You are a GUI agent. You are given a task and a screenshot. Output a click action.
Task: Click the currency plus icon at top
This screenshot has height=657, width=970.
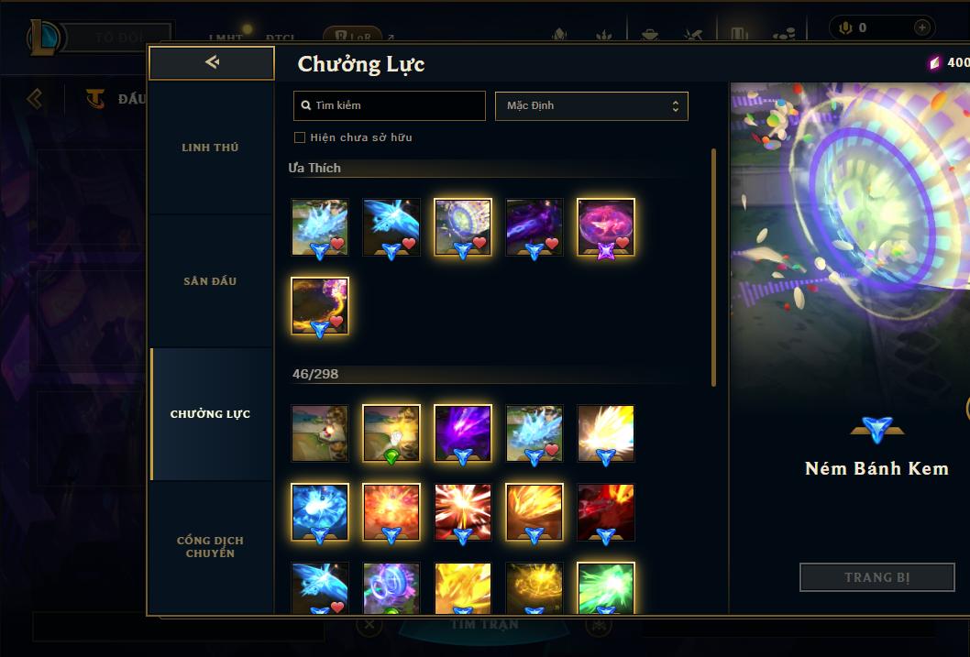click(921, 27)
